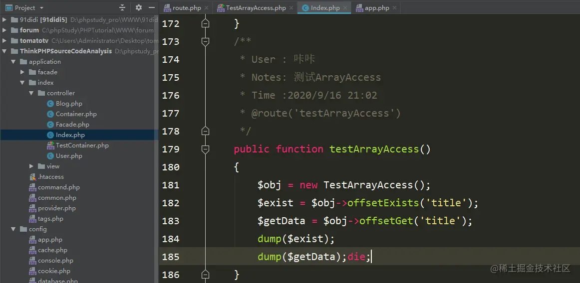Image resolution: width=580 pixels, height=283 pixels.
Task: Expand the view folder
Action: tap(31, 166)
